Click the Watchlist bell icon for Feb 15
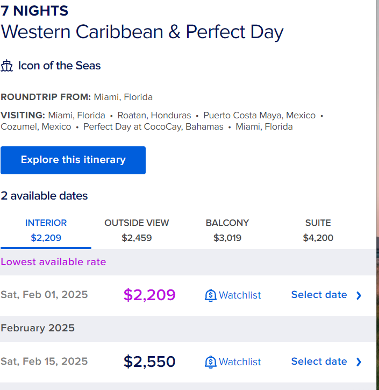The height and width of the screenshot is (390, 379). (x=211, y=362)
